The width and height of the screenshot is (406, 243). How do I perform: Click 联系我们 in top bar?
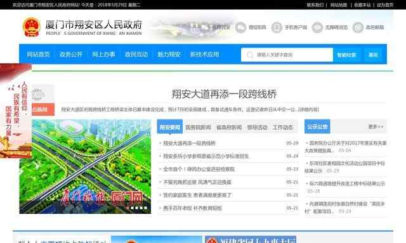315,5
